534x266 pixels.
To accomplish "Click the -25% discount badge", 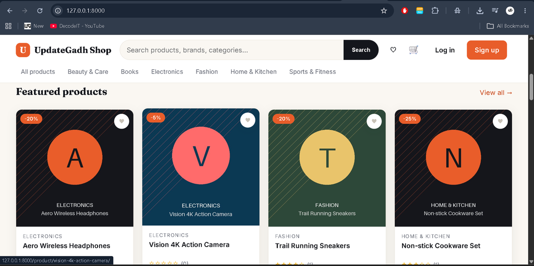I will pyautogui.click(x=410, y=119).
